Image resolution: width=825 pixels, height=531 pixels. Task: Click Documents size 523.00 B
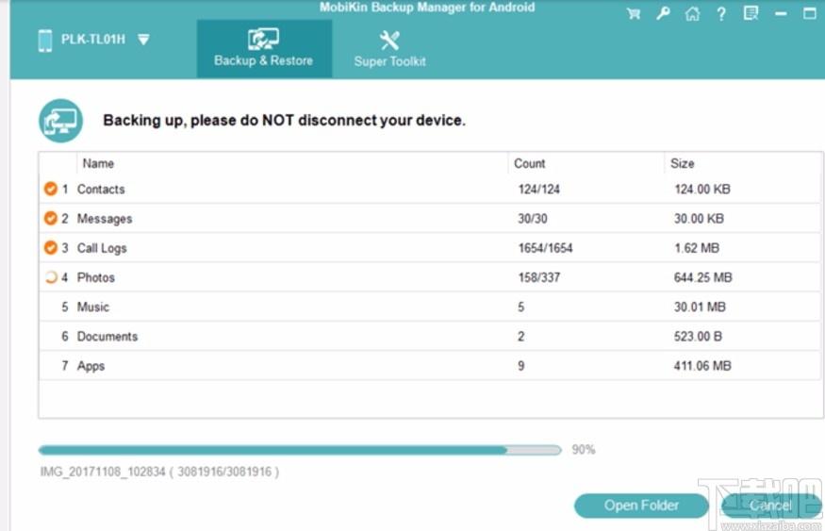699,337
